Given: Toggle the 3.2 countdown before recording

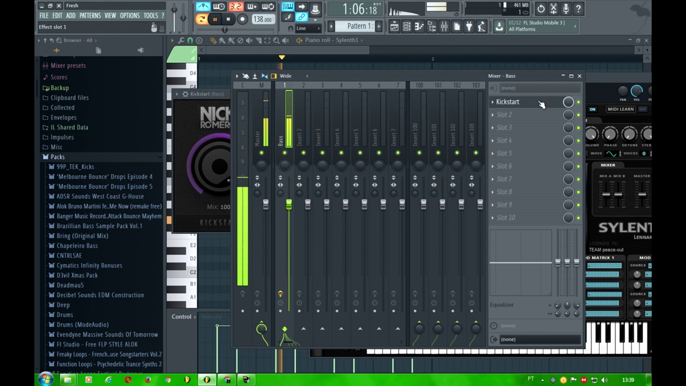Looking at the screenshot, I should tap(236, 7).
